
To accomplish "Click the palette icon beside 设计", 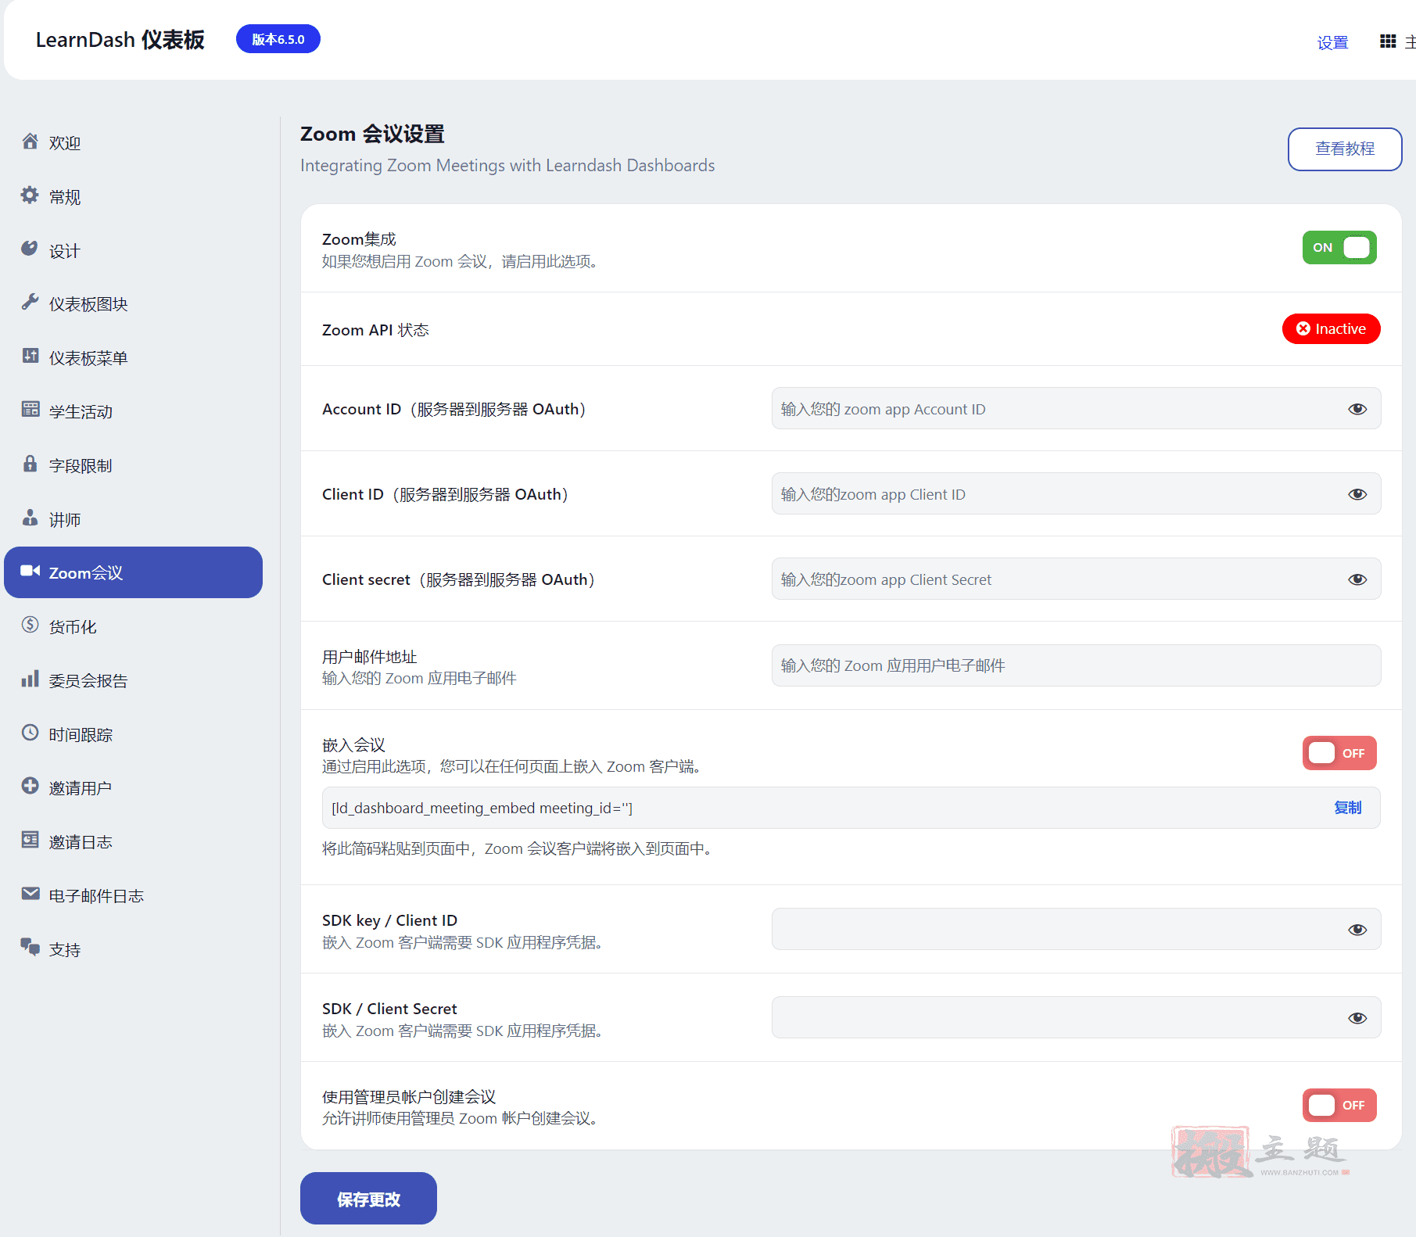I will (30, 249).
